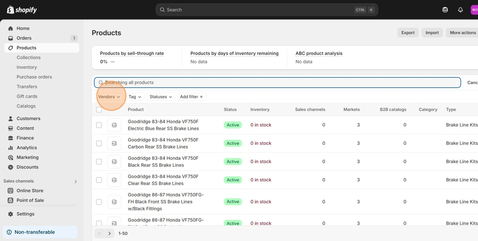Toggle the select-all products checkbox
478x241 pixels.
(99, 109)
